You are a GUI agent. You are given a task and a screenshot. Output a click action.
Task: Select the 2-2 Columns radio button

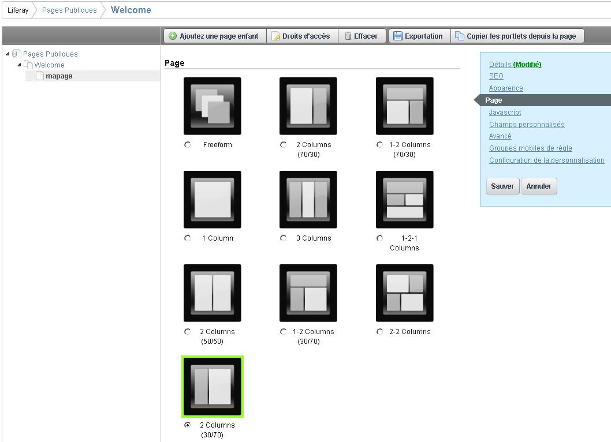(379, 332)
